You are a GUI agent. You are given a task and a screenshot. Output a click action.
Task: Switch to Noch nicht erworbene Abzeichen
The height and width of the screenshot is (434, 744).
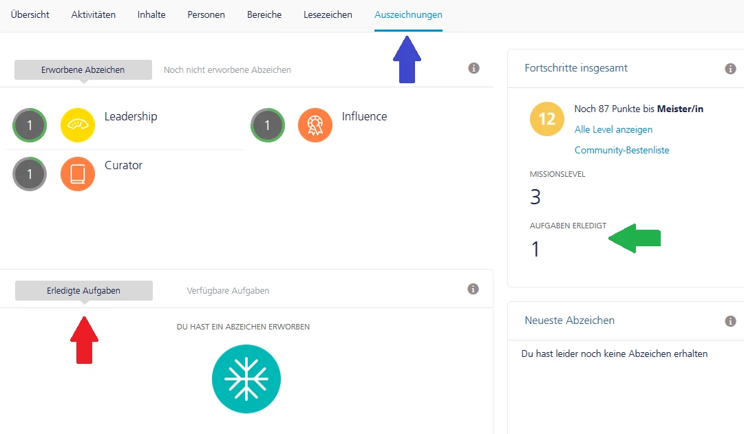click(227, 69)
